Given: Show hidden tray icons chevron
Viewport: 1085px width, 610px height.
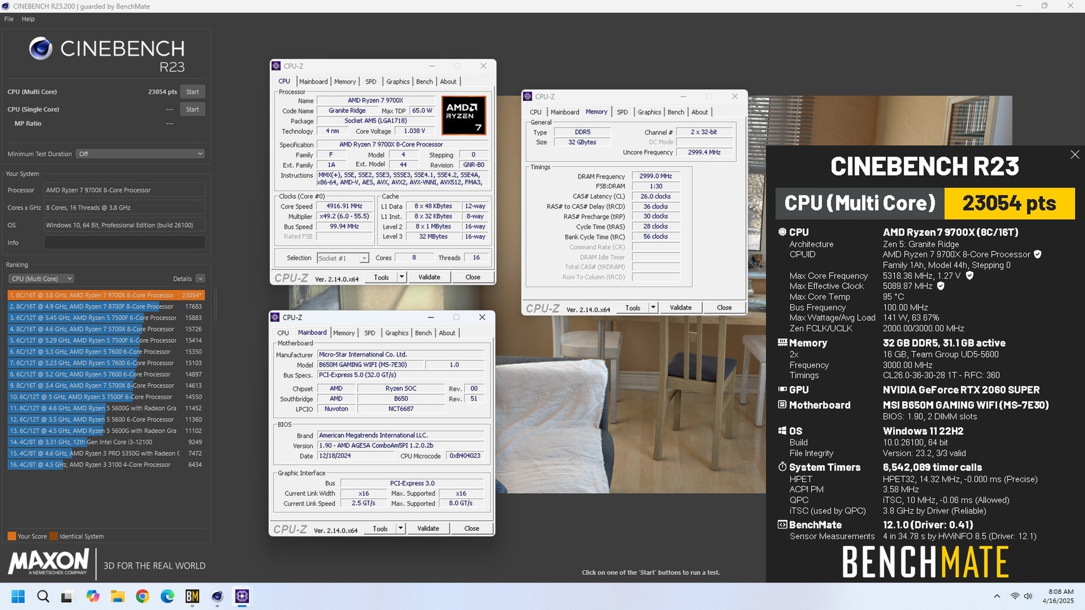Looking at the screenshot, I should click(997, 596).
